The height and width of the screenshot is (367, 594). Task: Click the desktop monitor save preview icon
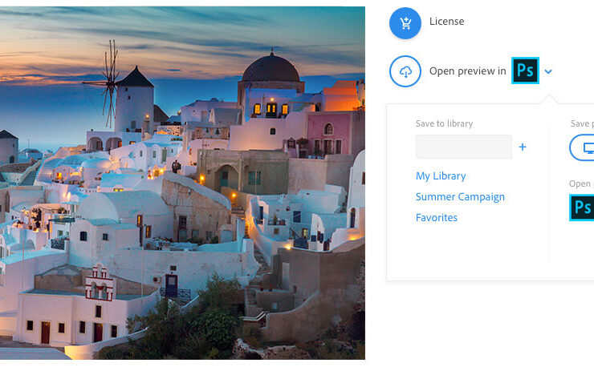[x=584, y=148]
